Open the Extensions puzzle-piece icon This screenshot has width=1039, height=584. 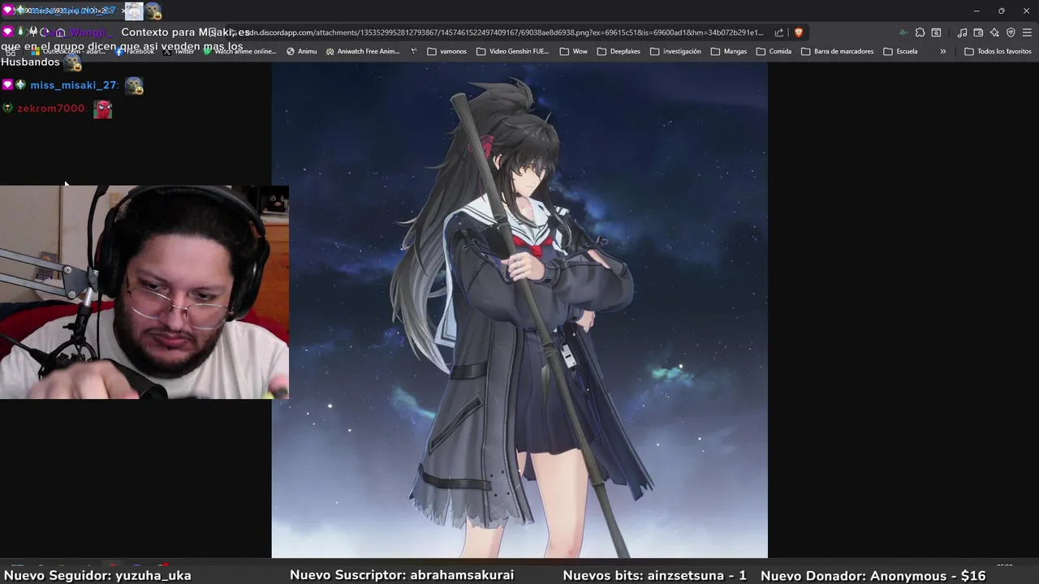(x=920, y=32)
